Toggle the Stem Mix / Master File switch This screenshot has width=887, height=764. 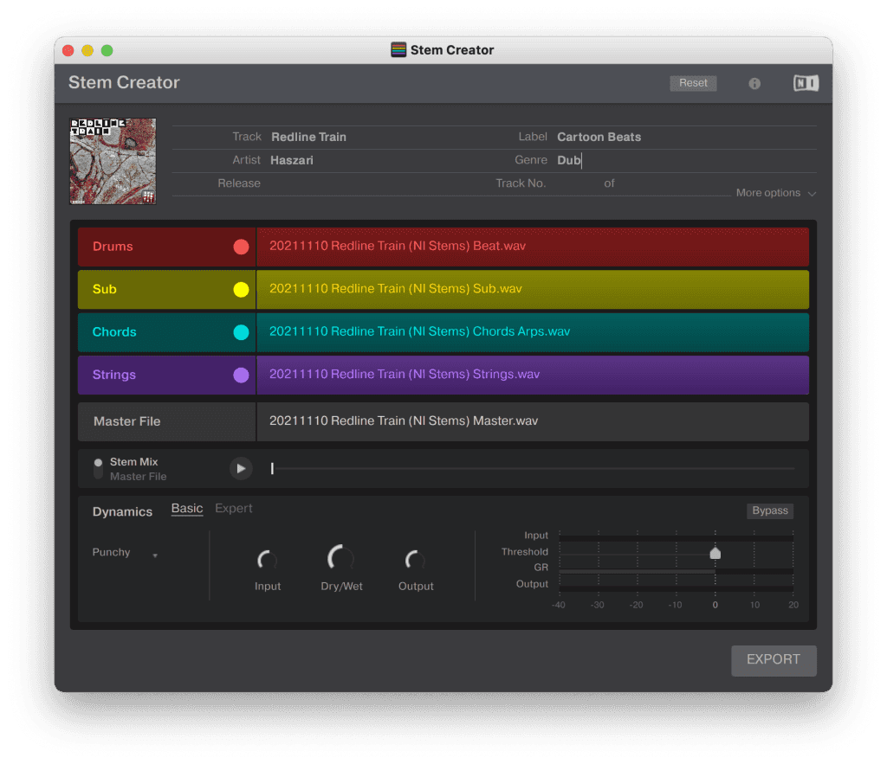point(98,468)
